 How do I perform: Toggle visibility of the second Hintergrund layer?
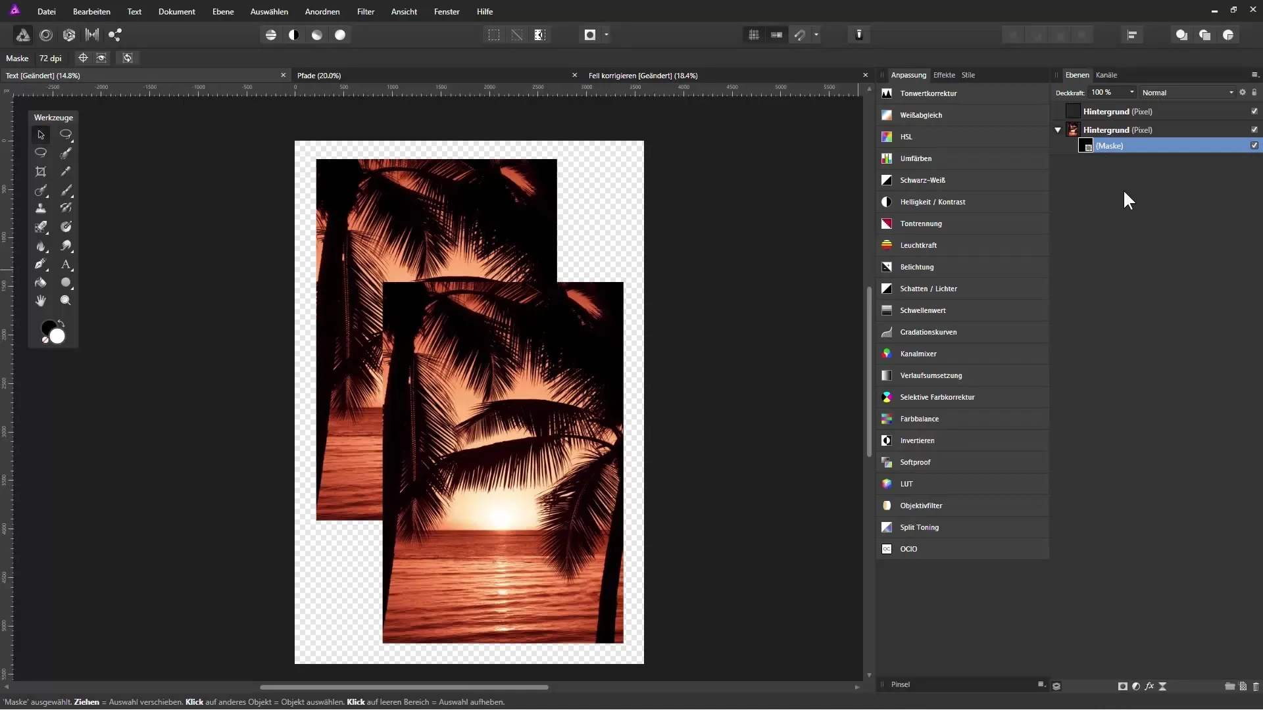coord(1254,130)
